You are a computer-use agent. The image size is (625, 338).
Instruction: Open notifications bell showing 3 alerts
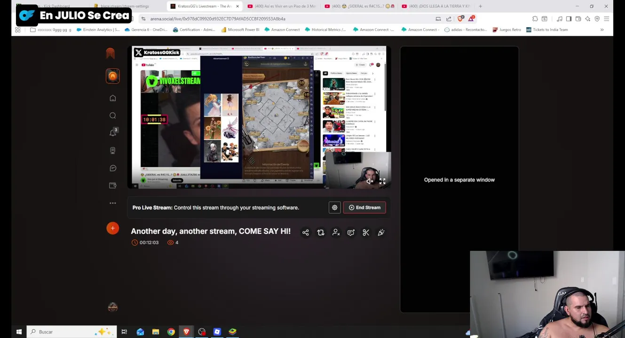click(x=113, y=133)
